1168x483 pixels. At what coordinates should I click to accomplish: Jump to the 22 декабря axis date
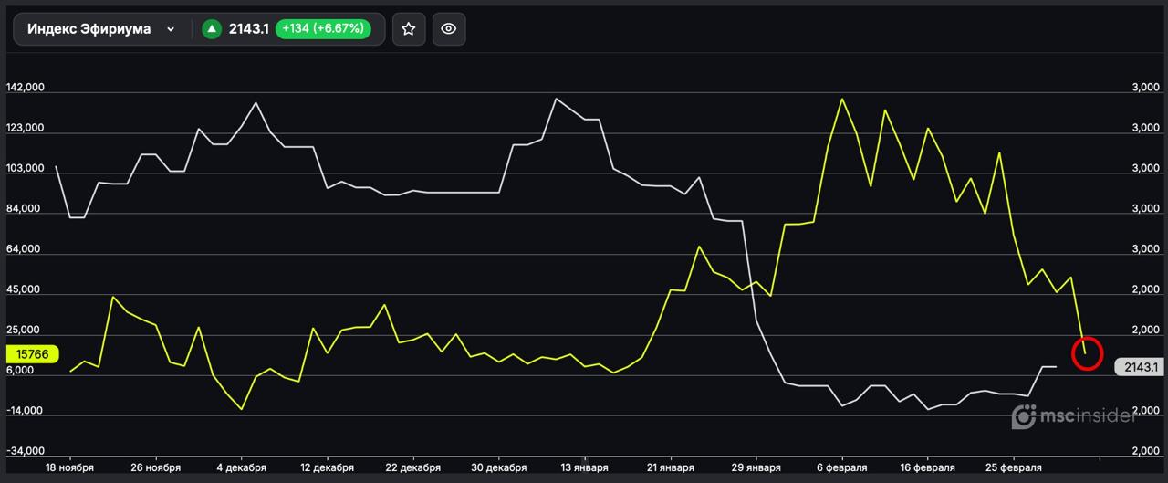click(x=413, y=467)
